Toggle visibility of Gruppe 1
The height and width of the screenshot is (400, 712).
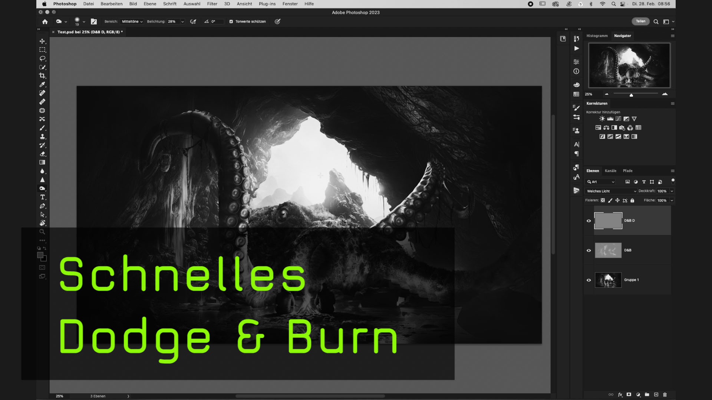click(589, 280)
